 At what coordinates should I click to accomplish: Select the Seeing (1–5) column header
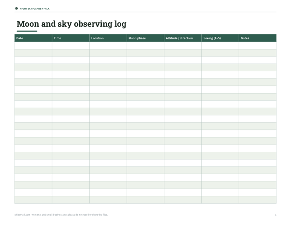[220, 38]
